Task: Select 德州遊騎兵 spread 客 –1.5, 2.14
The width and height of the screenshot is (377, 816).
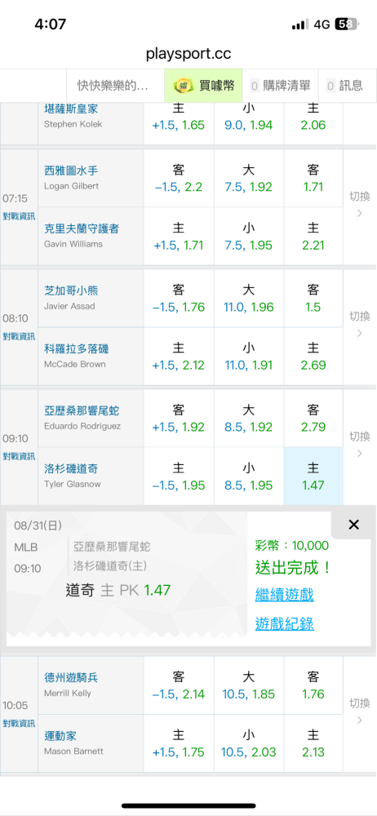Action: click(179, 685)
